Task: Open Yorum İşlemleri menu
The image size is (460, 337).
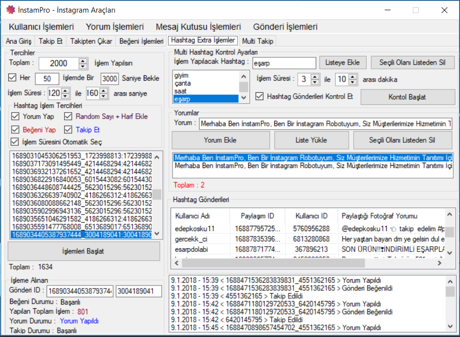Action: (115, 27)
